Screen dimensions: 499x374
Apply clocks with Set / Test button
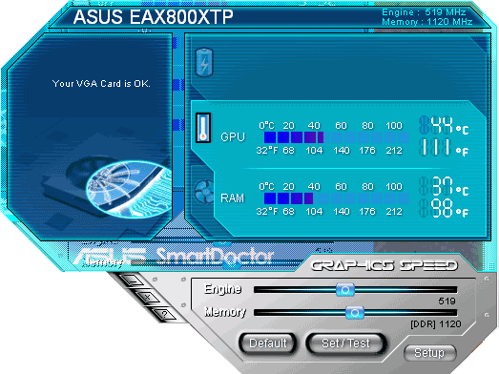click(345, 343)
